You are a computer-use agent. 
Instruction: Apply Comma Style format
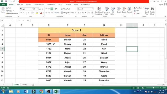[86, 13]
